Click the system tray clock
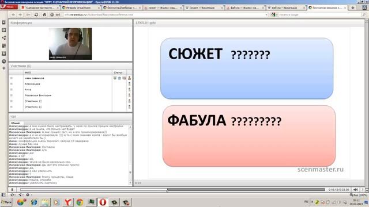Screen dimensions: 369x207 coord(356,202)
